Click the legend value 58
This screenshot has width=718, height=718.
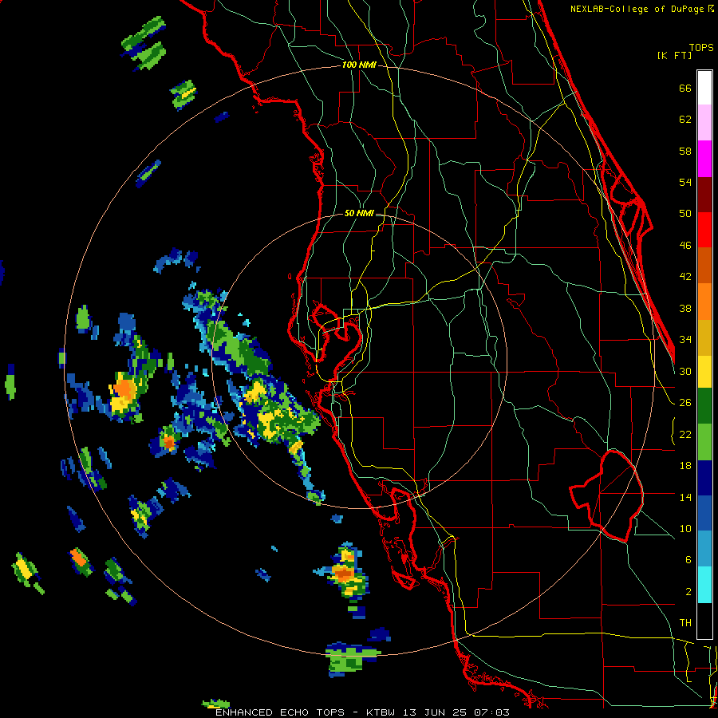tap(685, 151)
